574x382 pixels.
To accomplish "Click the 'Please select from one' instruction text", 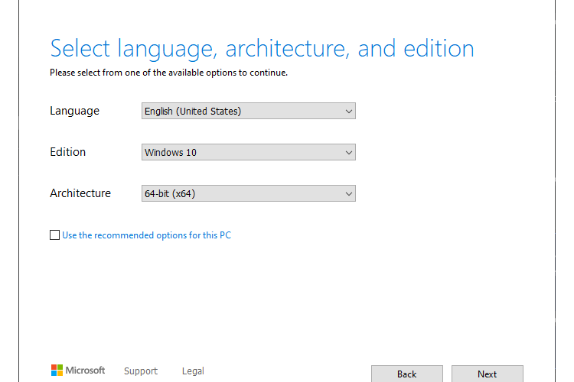I will coord(169,73).
